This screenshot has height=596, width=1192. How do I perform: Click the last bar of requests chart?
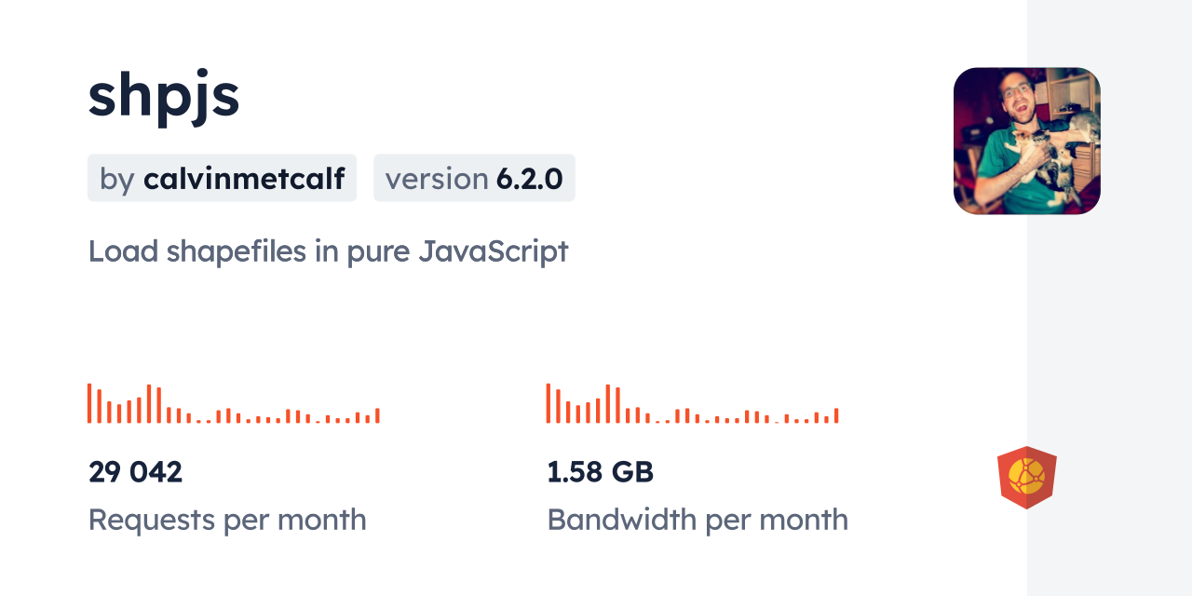(377, 415)
